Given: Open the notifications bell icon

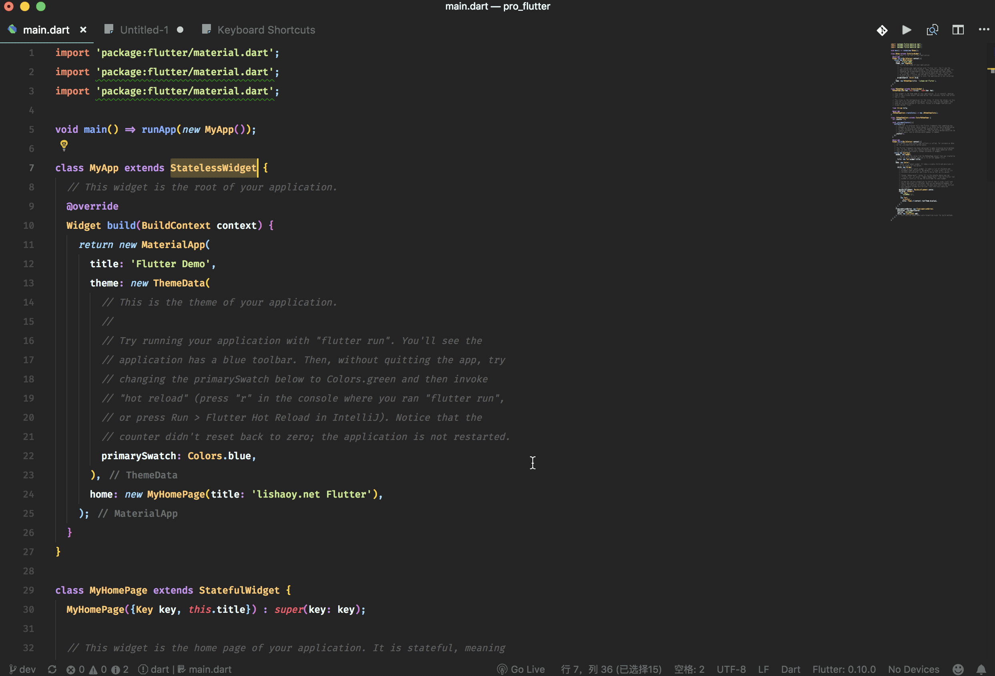Looking at the screenshot, I should coord(981,669).
